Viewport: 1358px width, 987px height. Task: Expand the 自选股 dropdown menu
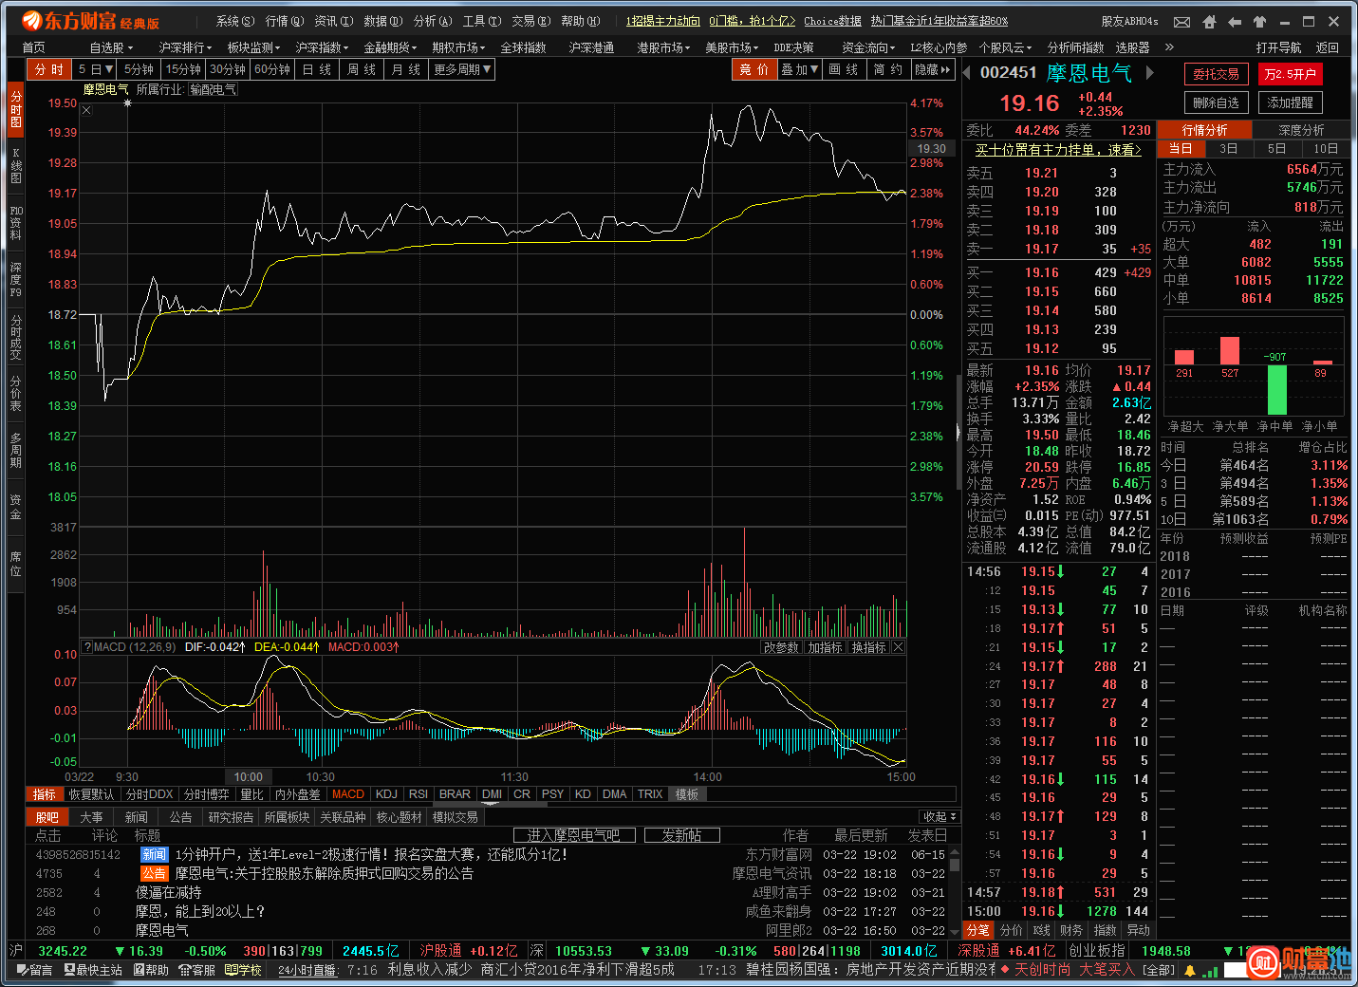(112, 47)
